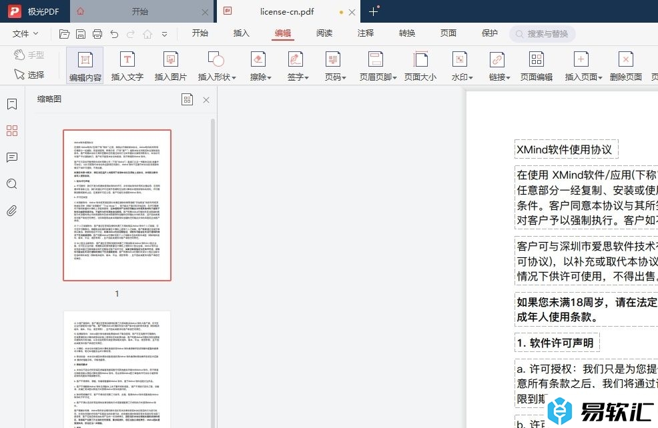Screen dimensions: 658x428
Task: Open a new tab with plus button
Action: click(373, 12)
